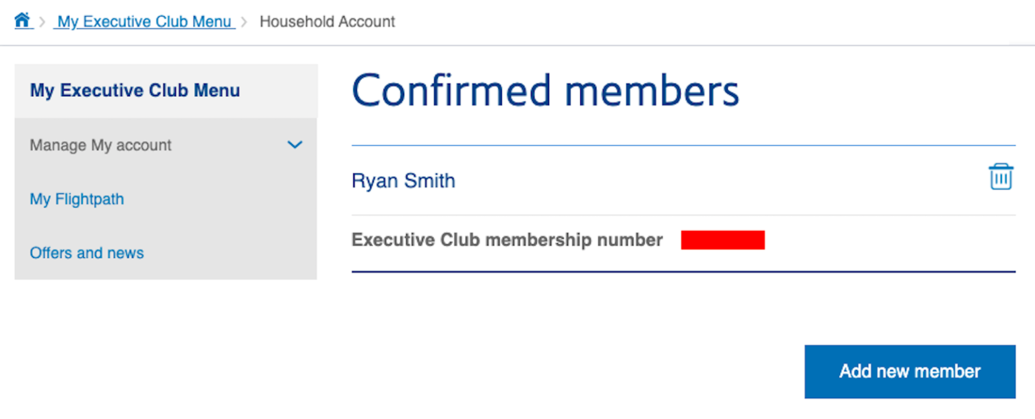1035x419 pixels.
Task: Click the home icon in the breadcrumb
Action: (x=22, y=20)
